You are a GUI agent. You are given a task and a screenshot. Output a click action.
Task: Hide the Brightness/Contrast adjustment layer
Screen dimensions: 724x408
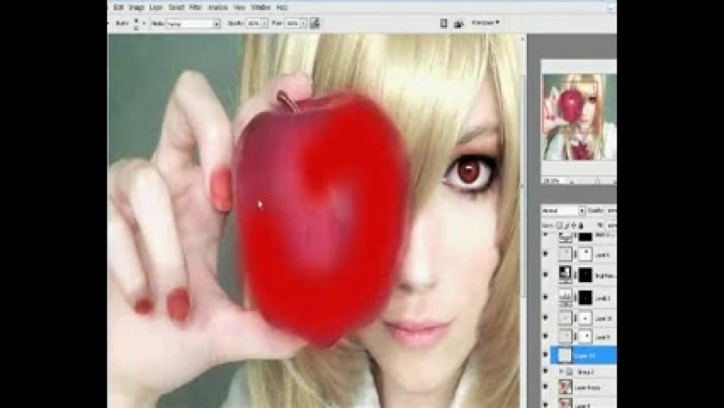click(546, 275)
